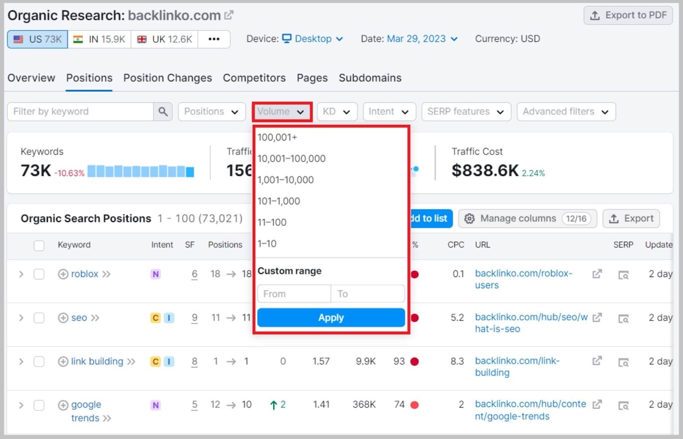The image size is (683, 439).
Task: Tick the checkbox for seo row
Action: [x=39, y=318]
